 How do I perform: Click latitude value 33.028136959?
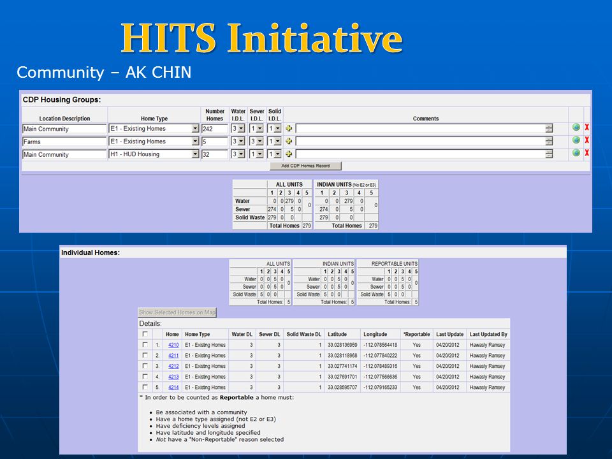342,345
